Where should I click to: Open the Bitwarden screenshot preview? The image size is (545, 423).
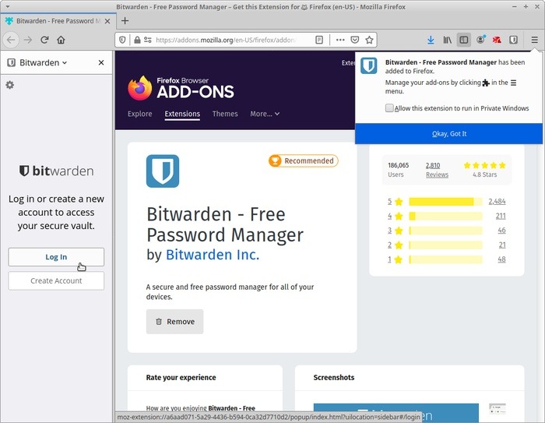point(396,413)
